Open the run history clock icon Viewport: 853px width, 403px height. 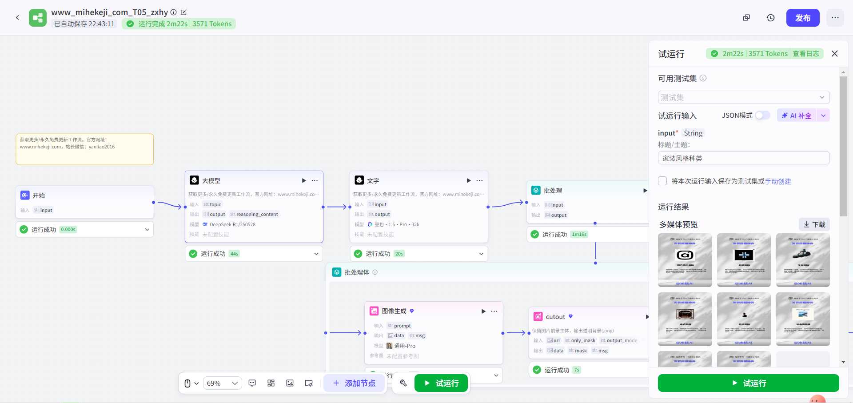click(770, 18)
